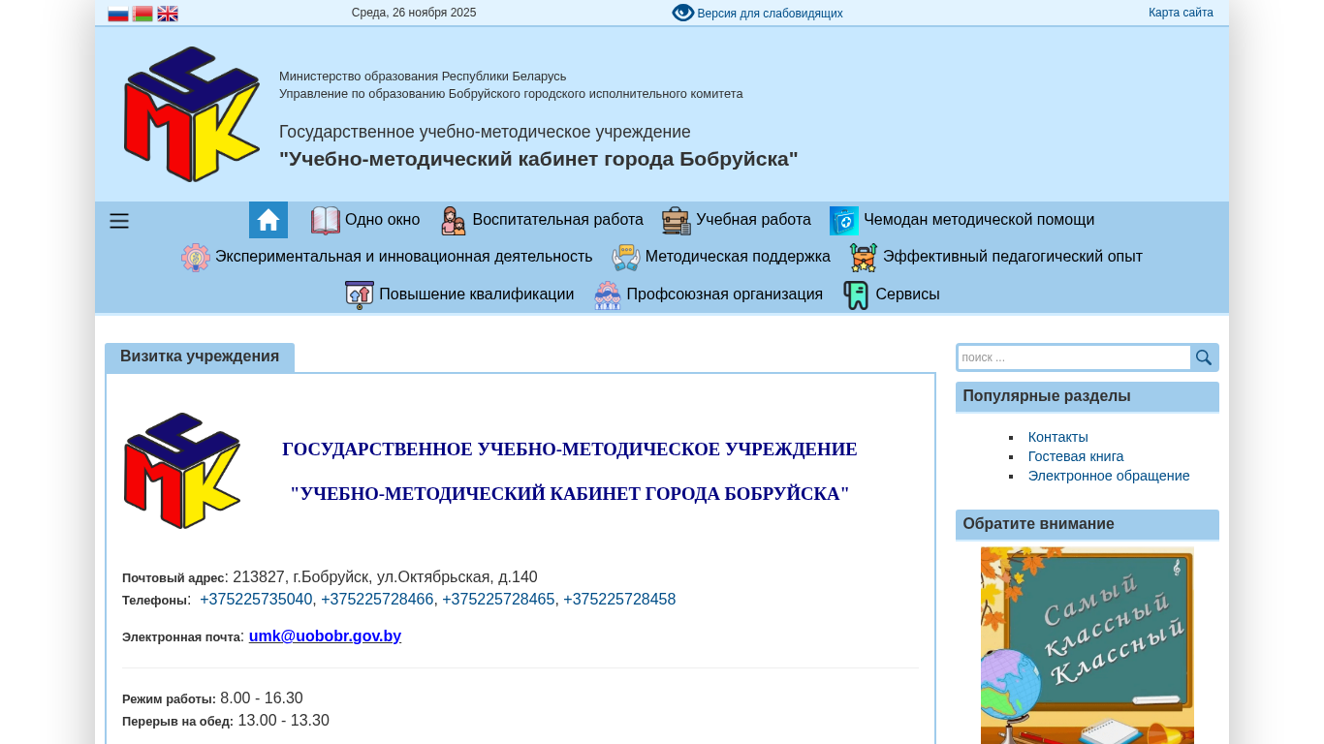The height and width of the screenshot is (744, 1324).
Task: Click the icon beside 'Эффективный педагогический опыт'
Action: tap(864, 258)
